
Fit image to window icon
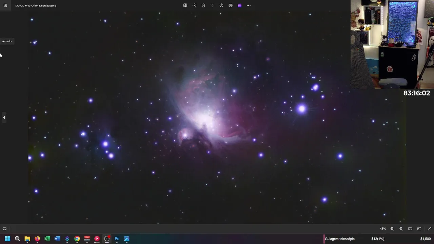[410, 229]
